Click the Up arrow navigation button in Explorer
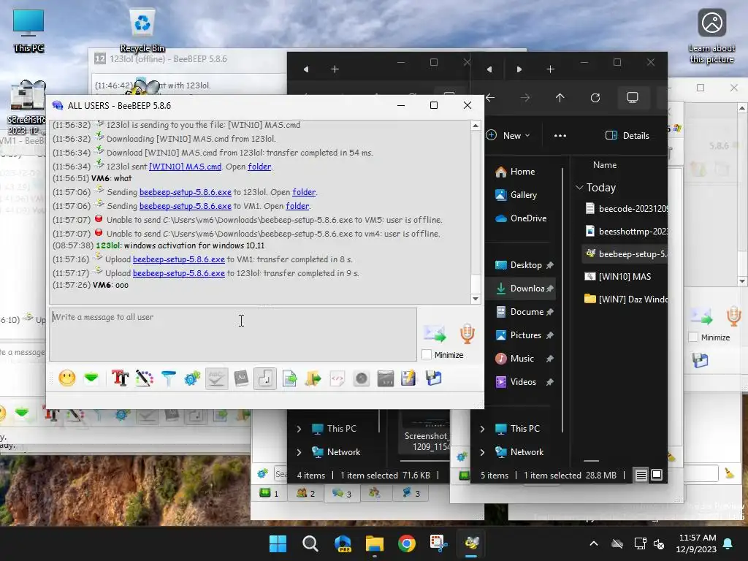 560,98
